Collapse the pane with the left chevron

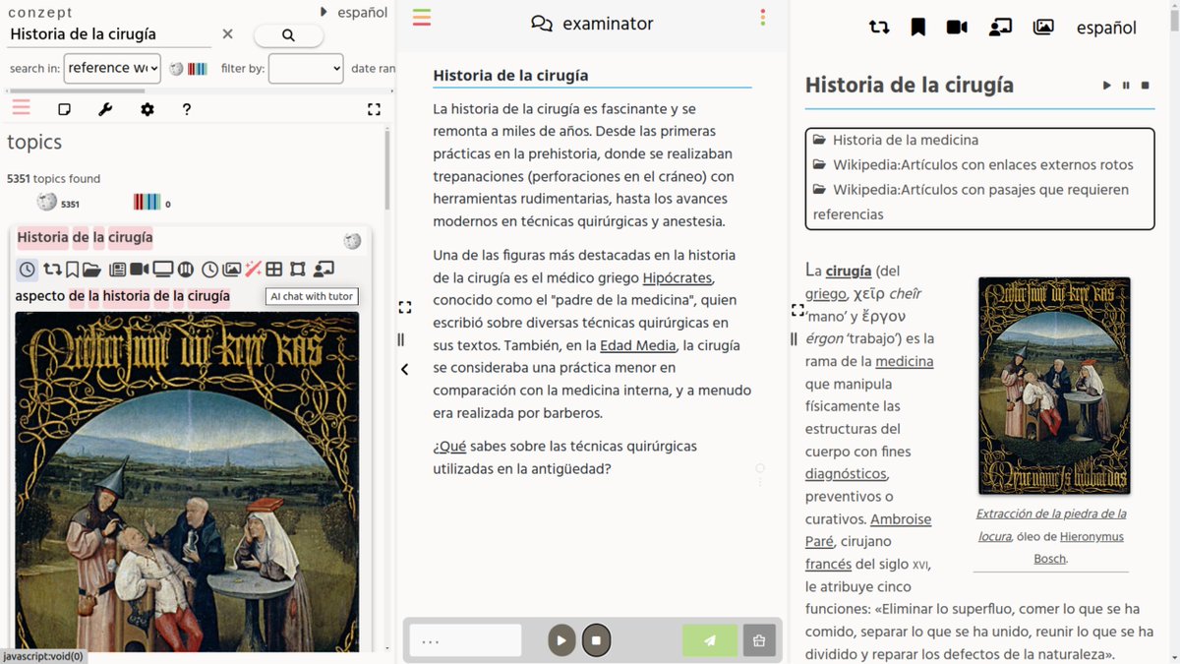404,370
